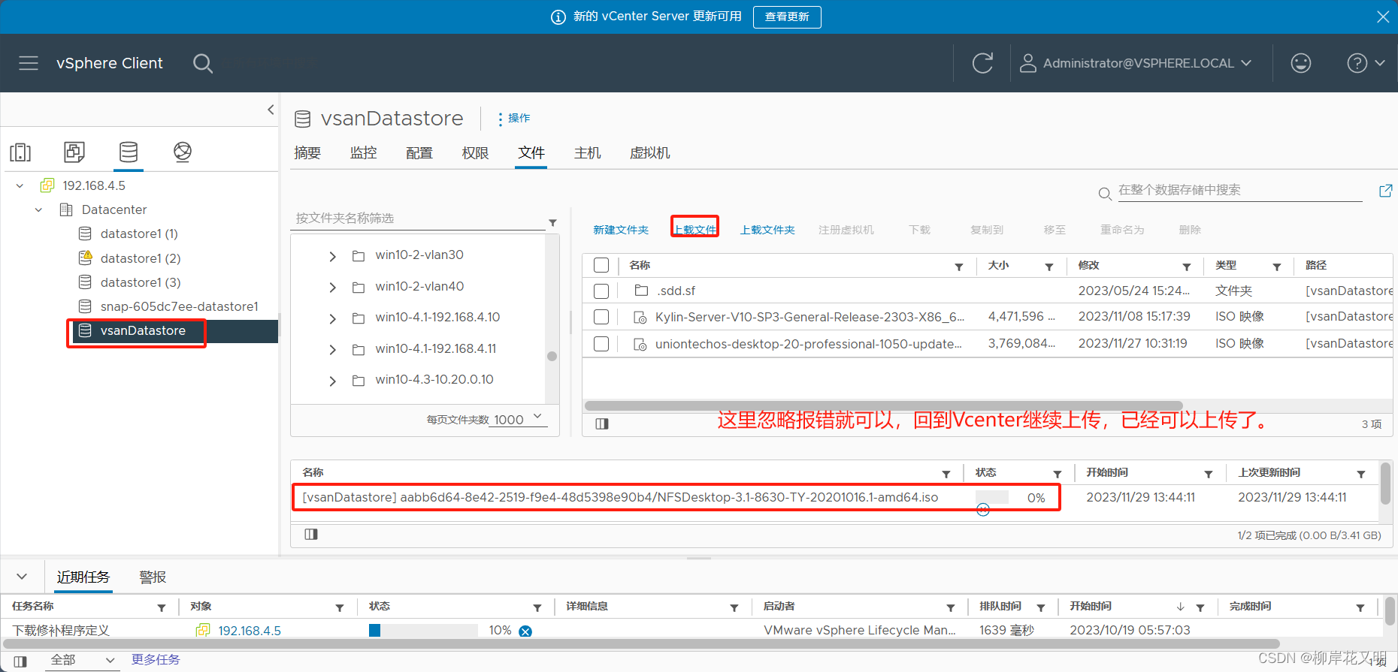Open datastore search in new window icon

1385,191
